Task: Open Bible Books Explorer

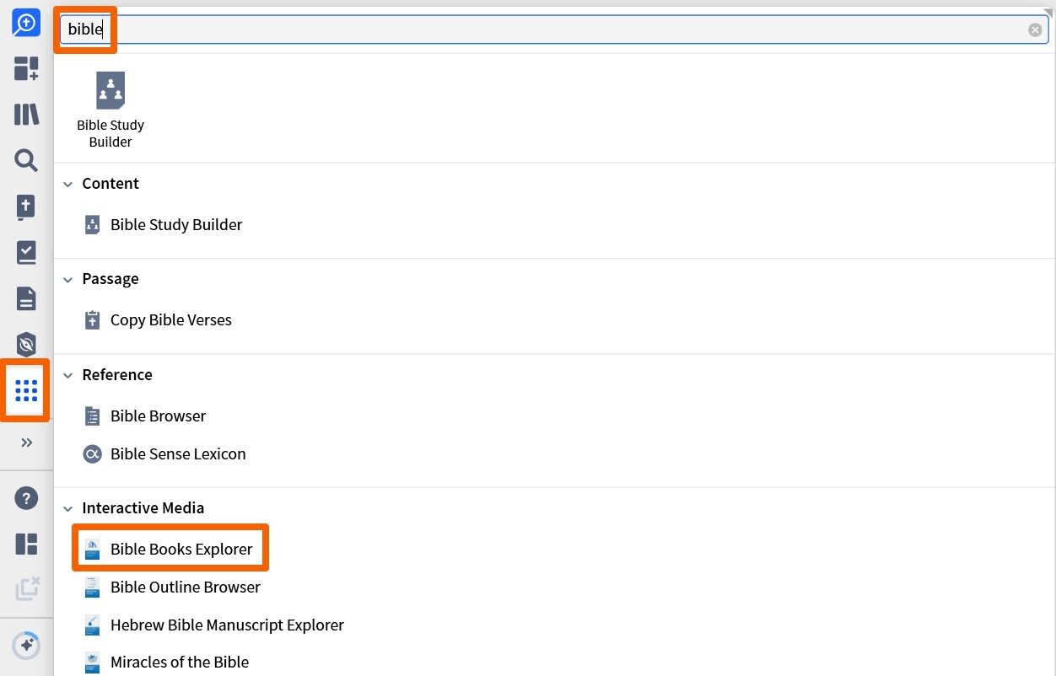Action: coord(169,550)
